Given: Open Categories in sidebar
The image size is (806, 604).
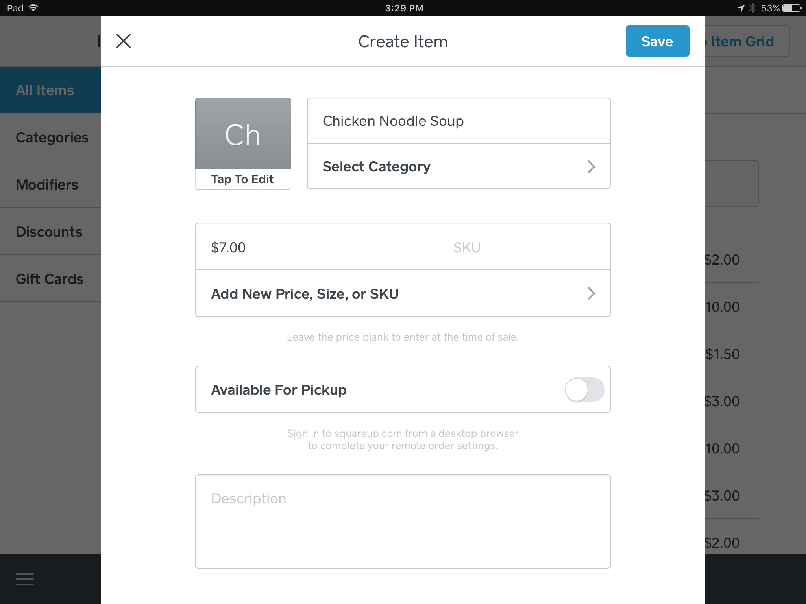Looking at the screenshot, I should point(52,138).
